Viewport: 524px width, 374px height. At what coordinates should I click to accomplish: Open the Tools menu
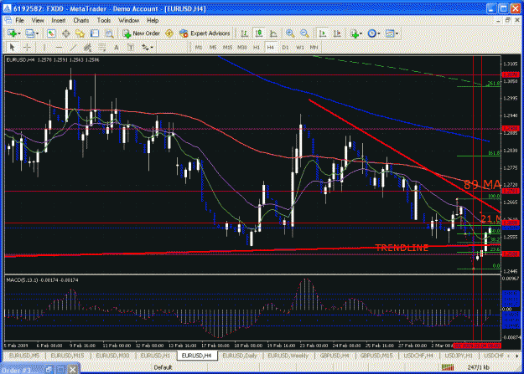click(x=104, y=20)
